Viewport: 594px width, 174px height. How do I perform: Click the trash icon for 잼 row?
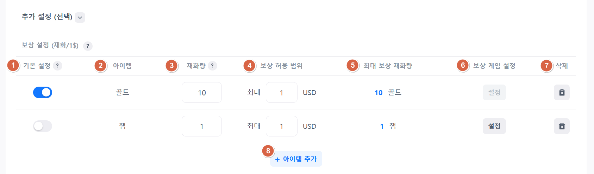click(x=562, y=126)
